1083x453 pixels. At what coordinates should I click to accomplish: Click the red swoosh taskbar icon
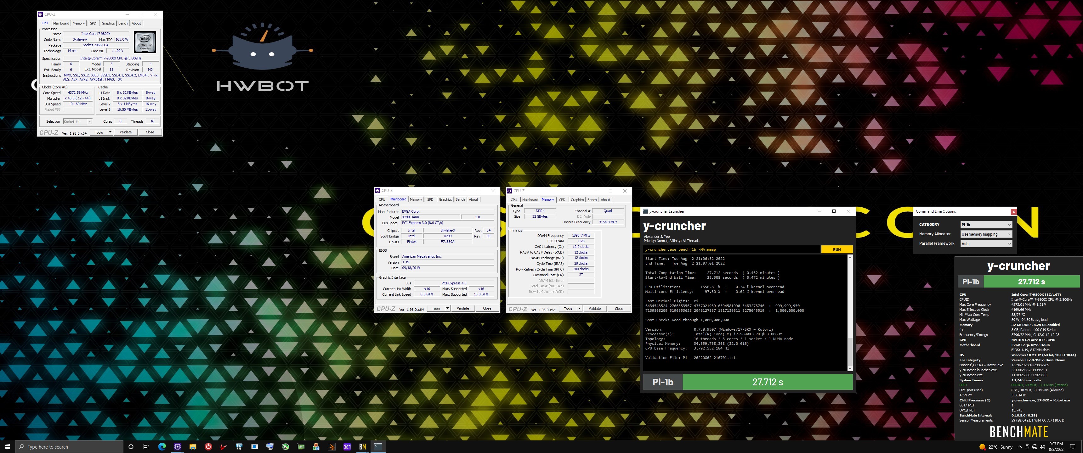pos(224,446)
